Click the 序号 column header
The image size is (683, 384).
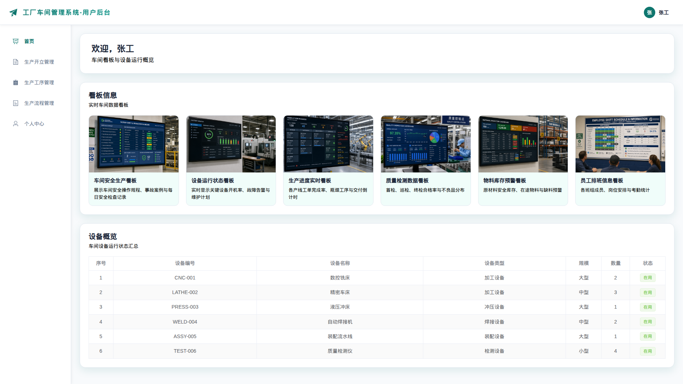(x=101, y=263)
